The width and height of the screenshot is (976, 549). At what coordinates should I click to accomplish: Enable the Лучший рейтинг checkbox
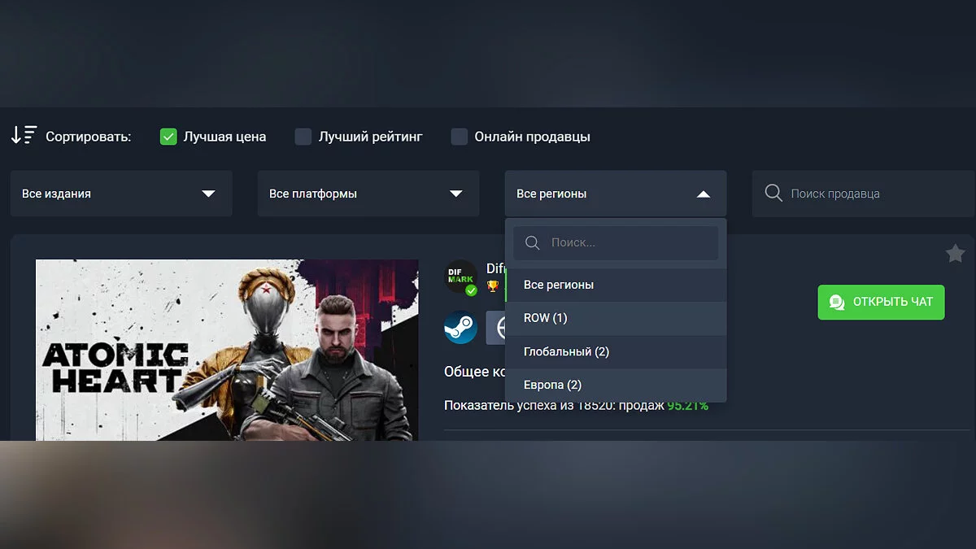point(303,137)
